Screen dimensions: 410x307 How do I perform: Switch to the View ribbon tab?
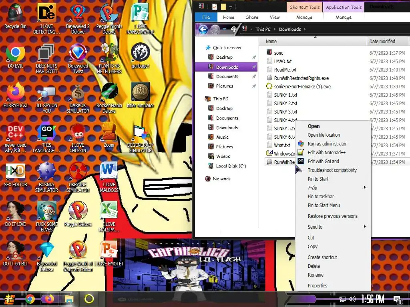(x=275, y=17)
